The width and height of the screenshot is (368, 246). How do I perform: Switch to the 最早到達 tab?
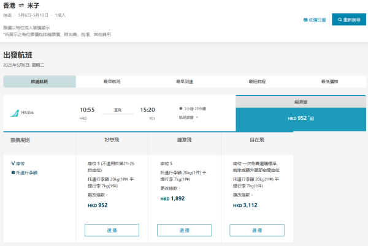click(185, 81)
